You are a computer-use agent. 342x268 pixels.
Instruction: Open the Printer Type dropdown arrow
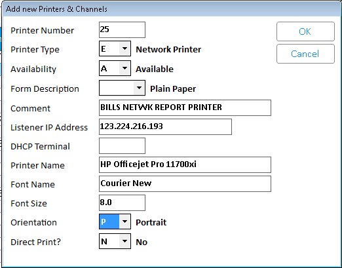[x=124, y=48]
